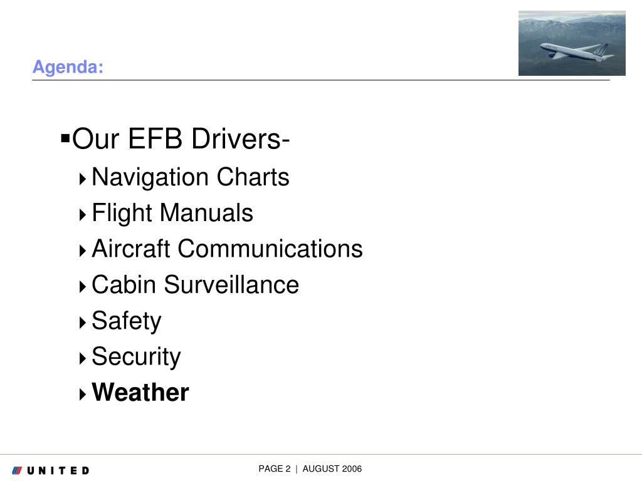Screen dimensions: 642x481
Task: Select the Agenda heading text
Action: [x=68, y=66]
